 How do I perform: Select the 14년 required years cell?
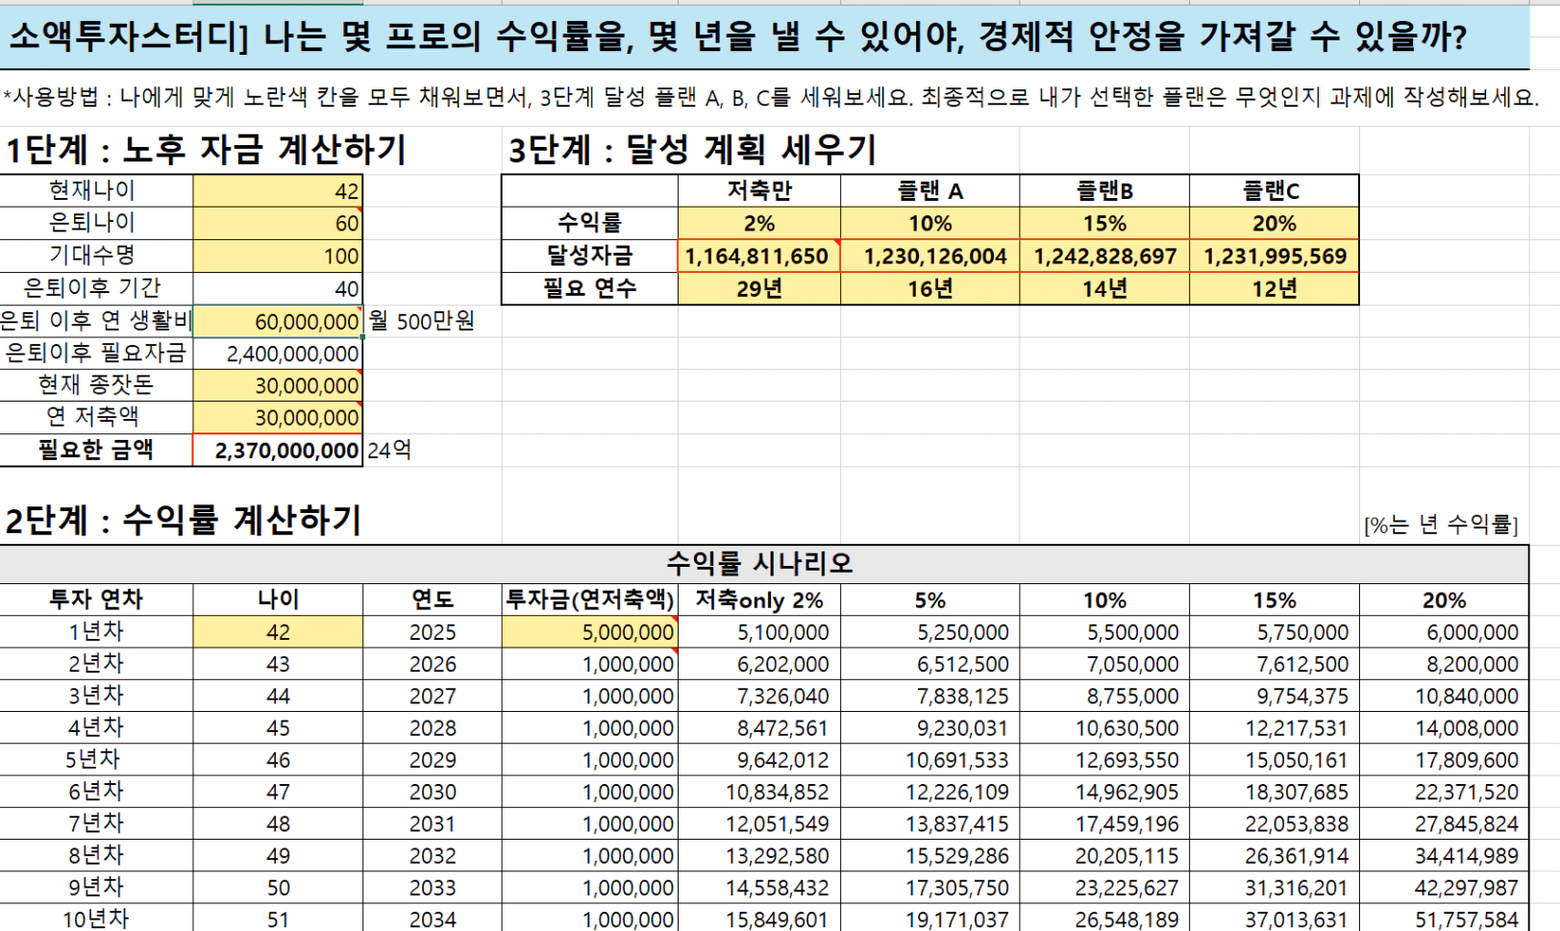click(1104, 288)
